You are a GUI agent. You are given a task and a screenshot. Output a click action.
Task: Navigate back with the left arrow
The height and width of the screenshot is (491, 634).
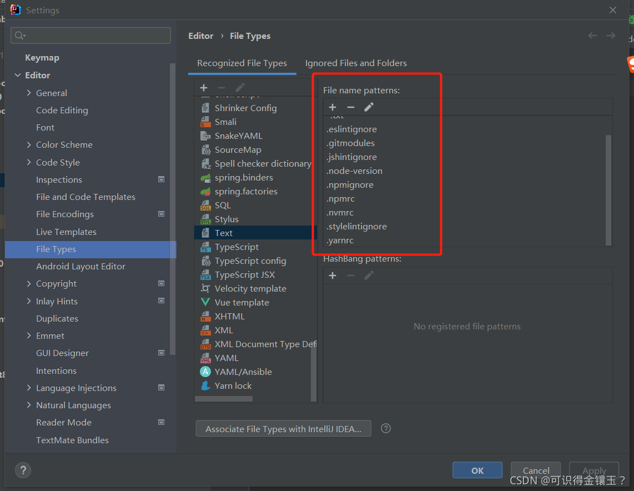(592, 36)
